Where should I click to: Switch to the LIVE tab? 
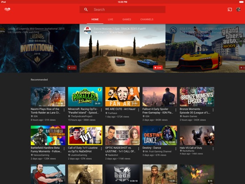111,20
